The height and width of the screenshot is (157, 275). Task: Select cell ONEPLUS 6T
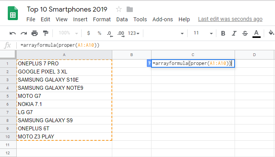64,128
